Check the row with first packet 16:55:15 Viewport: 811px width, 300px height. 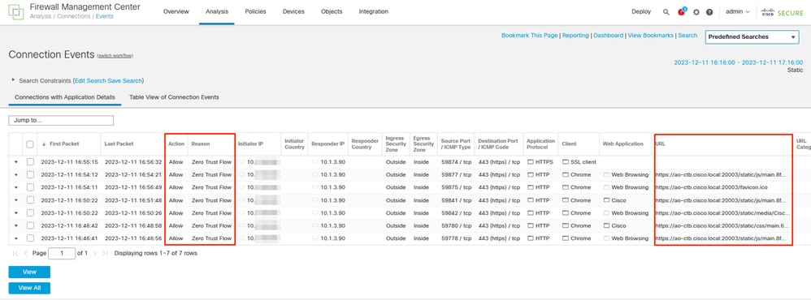[x=30, y=162]
